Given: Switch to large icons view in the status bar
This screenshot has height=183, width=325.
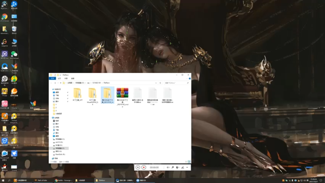Looking at the screenshot, I should pos(189,161).
